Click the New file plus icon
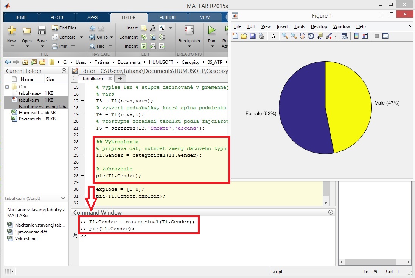The height and width of the screenshot is (278, 415). click(11, 30)
